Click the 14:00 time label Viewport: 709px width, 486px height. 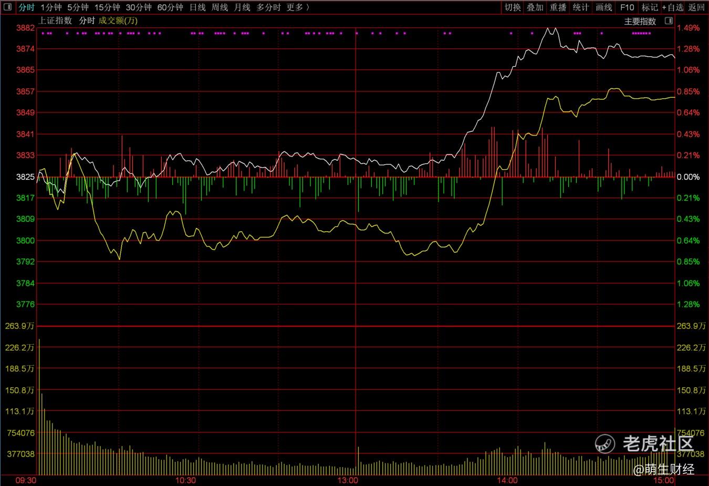tap(507, 480)
